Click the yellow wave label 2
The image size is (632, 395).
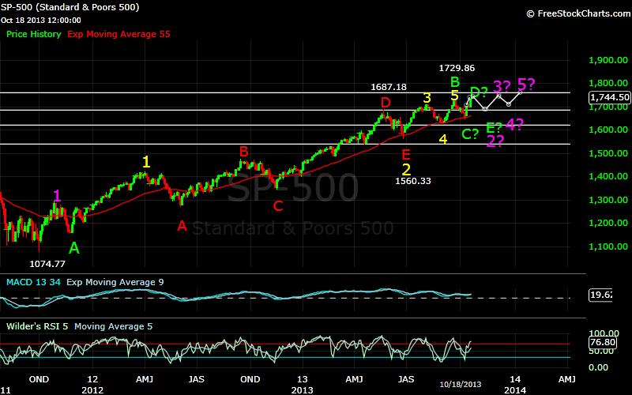(x=406, y=170)
